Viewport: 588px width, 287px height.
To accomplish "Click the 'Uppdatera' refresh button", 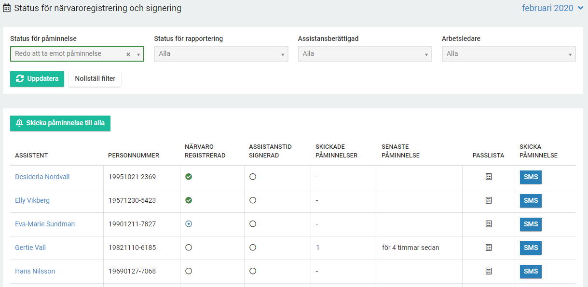I will click(37, 79).
